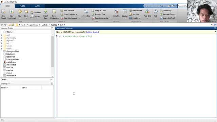Open the Open Variable dropdown
Image resolution: width=217 pixels, height=122 pixels.
tap(76, 14)
